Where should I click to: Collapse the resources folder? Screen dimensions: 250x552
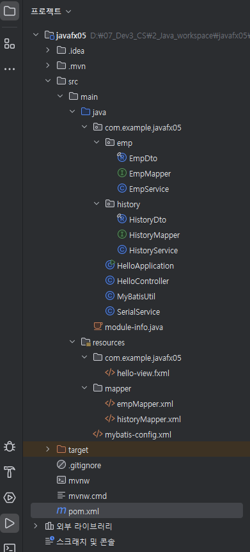[x=72, y=342]
